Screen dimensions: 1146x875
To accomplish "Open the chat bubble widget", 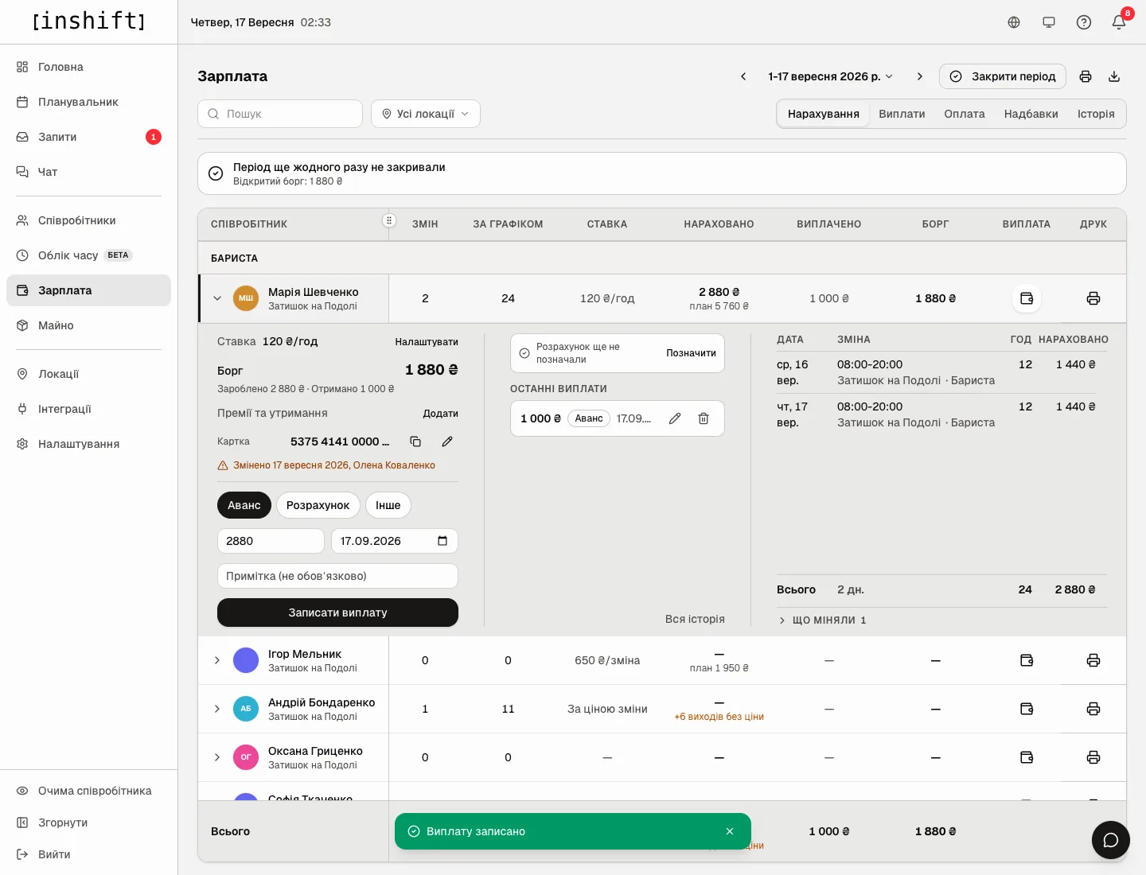I will (x=1111, y=840).
